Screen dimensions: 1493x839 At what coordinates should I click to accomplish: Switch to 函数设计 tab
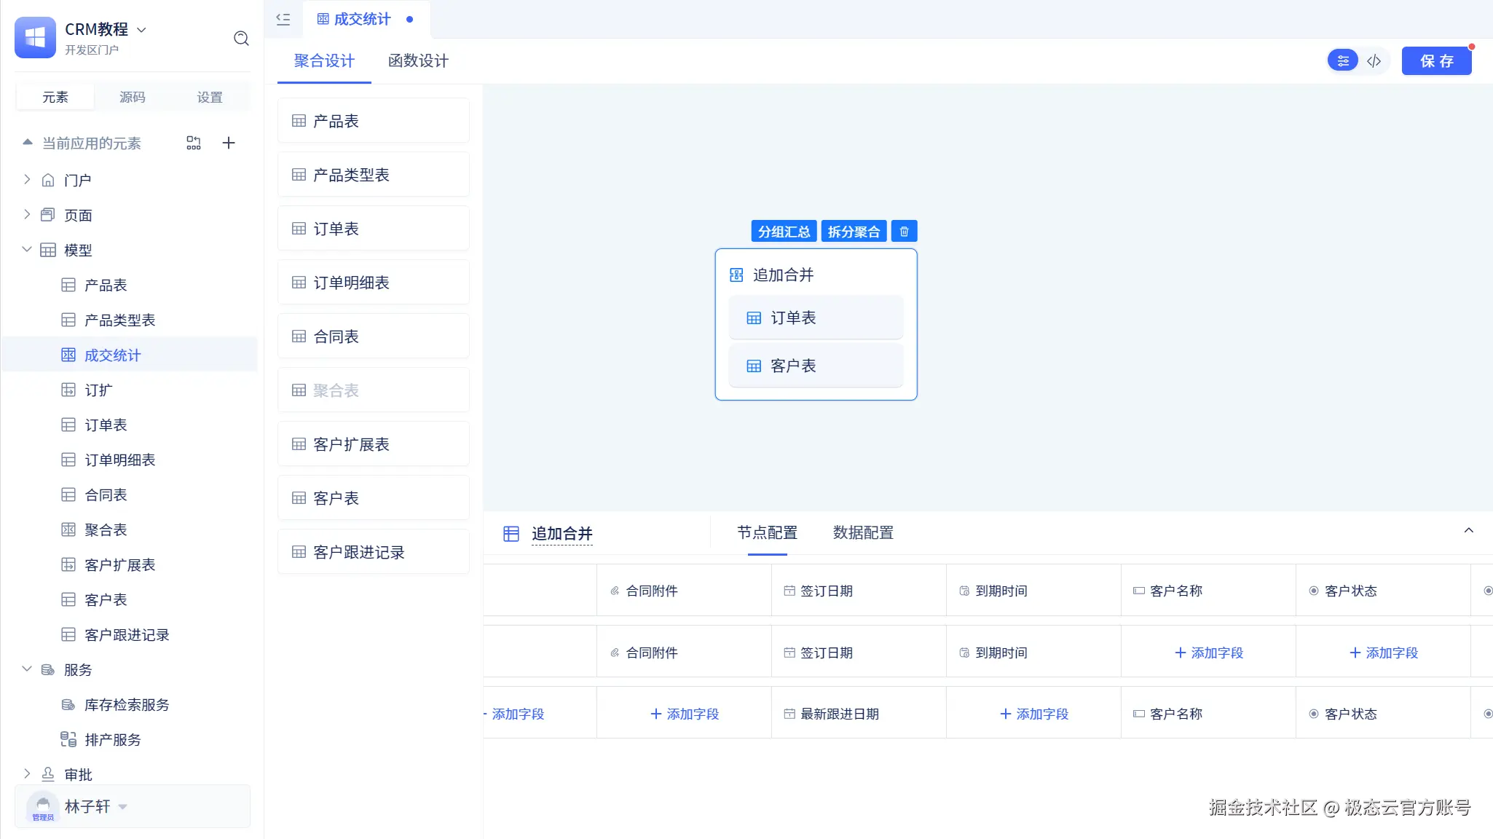[x=418, y=61]
